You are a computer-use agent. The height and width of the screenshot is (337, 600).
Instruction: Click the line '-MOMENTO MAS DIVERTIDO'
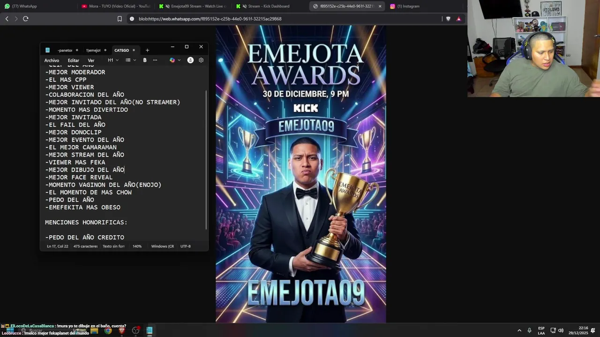pos(86,110)
